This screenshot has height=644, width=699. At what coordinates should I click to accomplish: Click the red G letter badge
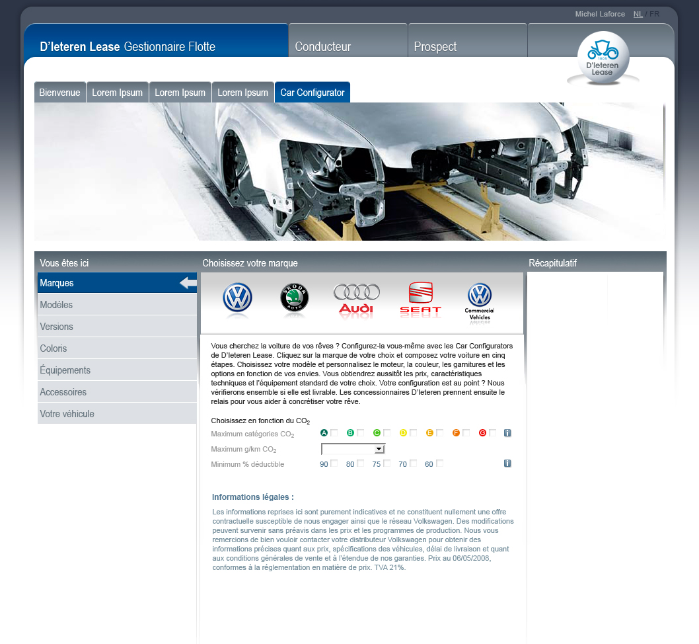click(x=482, y=432)
